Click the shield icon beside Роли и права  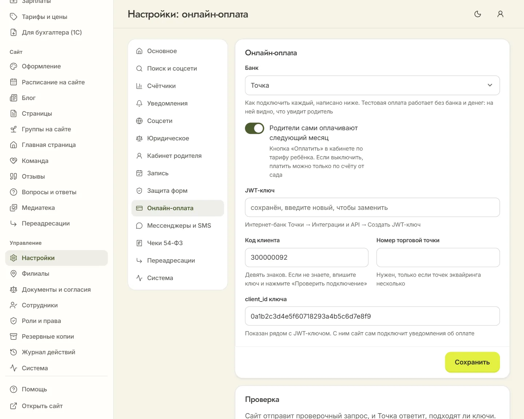13,321
